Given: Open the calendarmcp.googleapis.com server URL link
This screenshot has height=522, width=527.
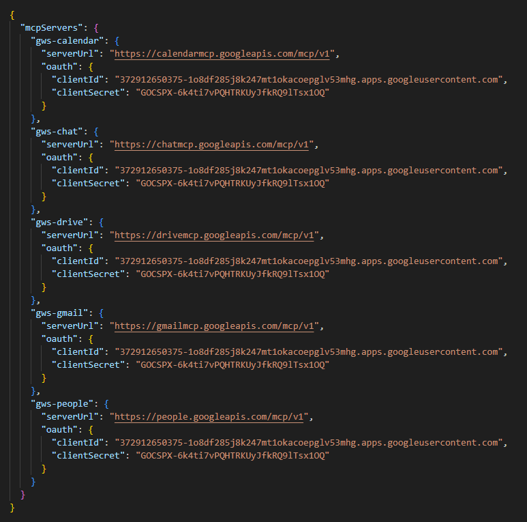Looking at the screenshot, I should (222, 54).
